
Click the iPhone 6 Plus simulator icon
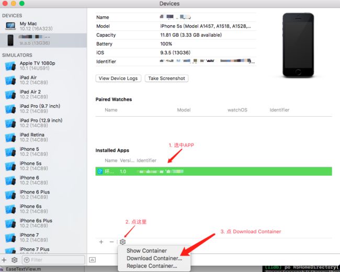(10, 195)
